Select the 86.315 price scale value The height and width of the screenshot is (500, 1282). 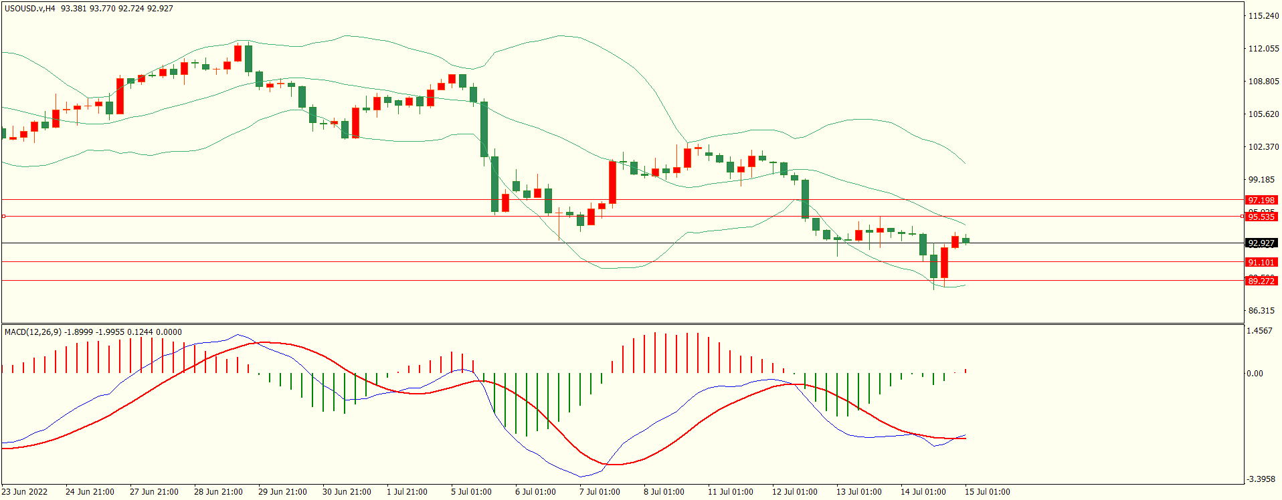coord(1261,311)
